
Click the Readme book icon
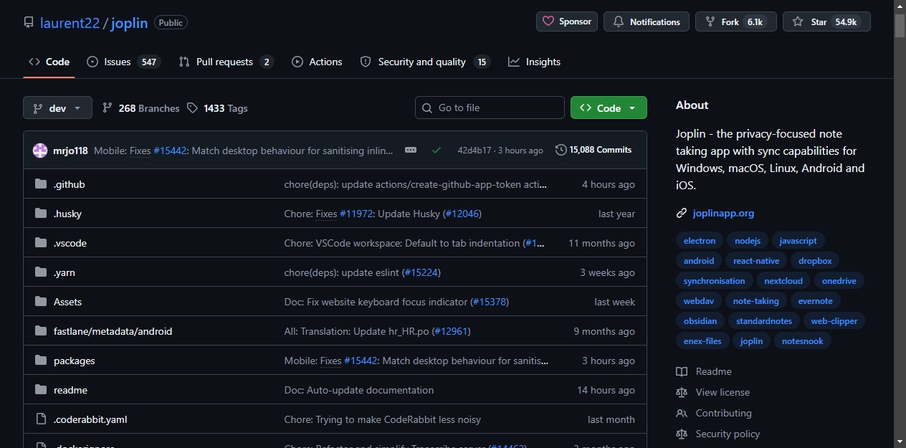point(682,371)
